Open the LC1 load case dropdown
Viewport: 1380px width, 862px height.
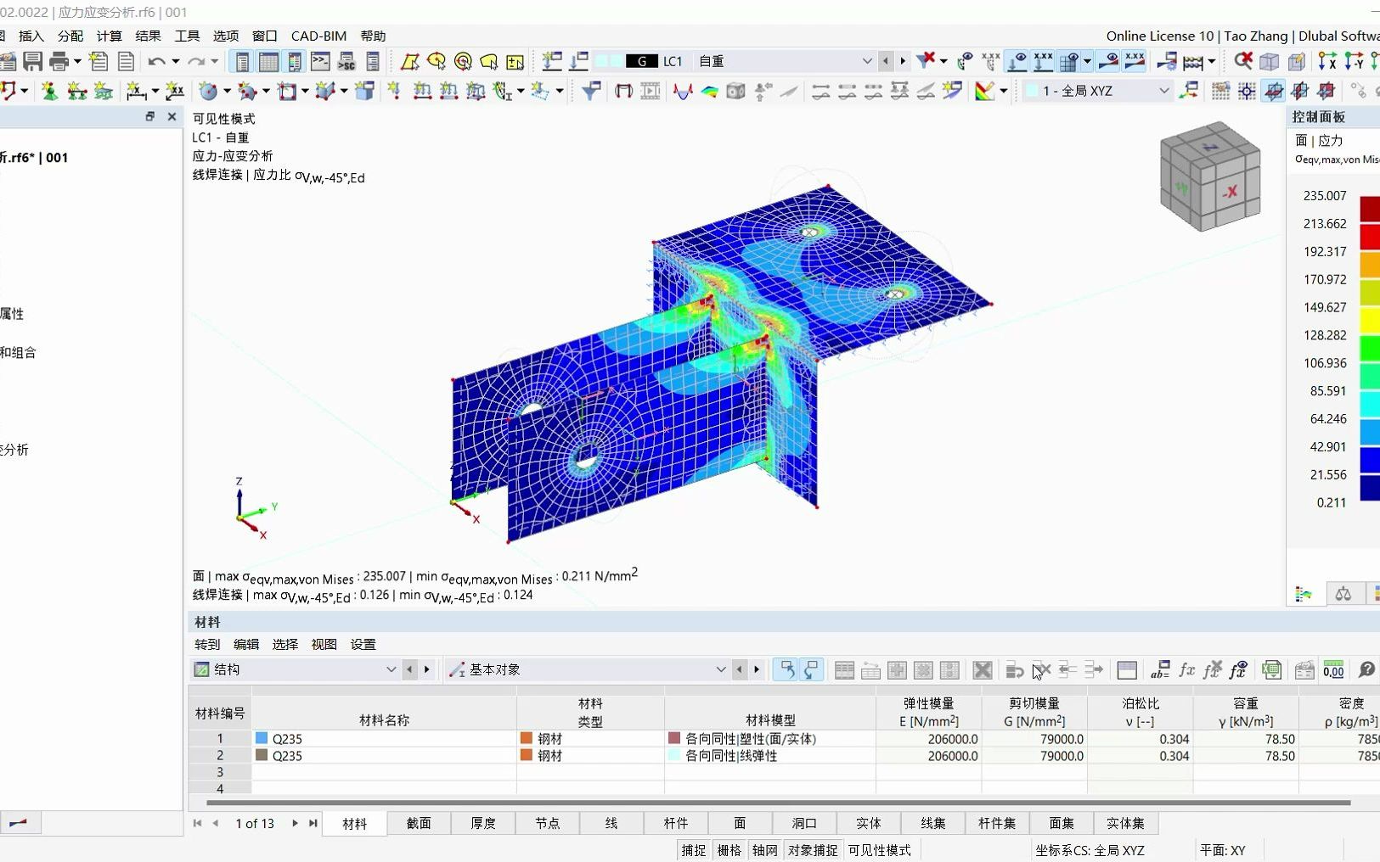coord(868,61)
